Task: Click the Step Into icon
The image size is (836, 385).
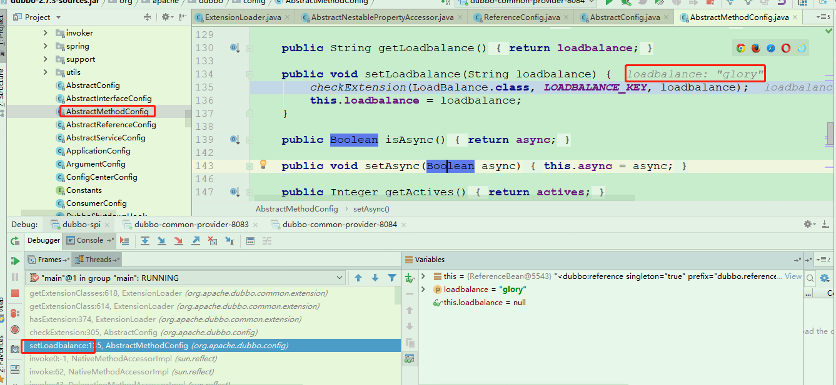Action: [161, 241]
